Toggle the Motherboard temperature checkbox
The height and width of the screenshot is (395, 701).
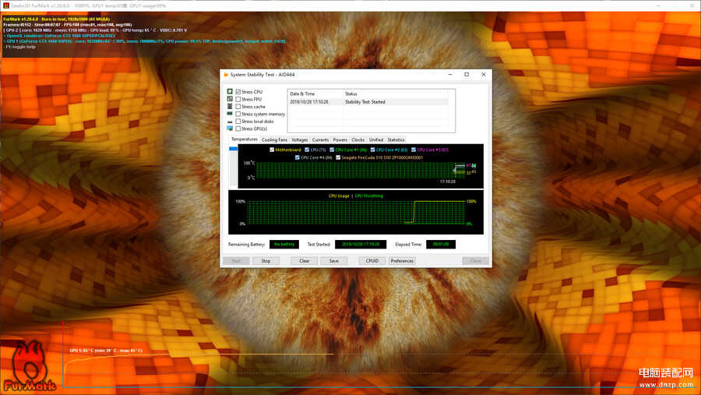click(272, 150)
